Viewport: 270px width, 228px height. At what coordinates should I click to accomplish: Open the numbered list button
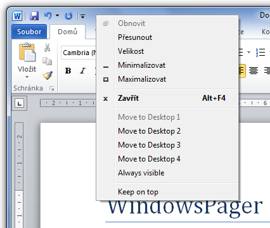260,52
